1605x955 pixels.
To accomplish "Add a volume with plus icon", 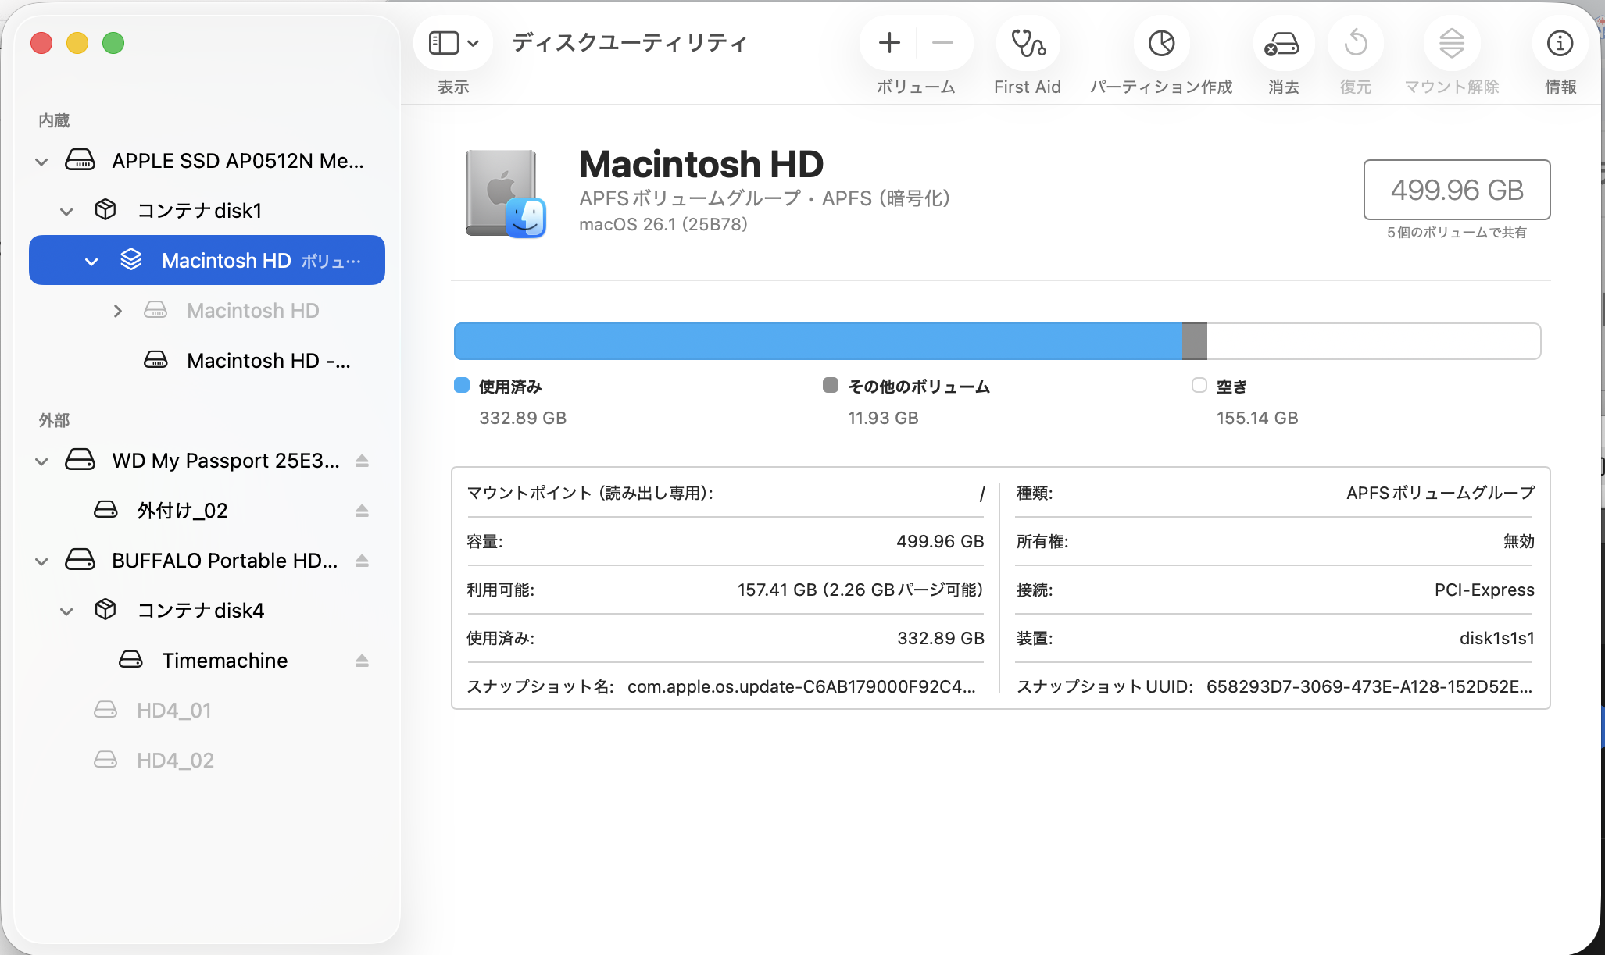I will [x=889, y=43].
